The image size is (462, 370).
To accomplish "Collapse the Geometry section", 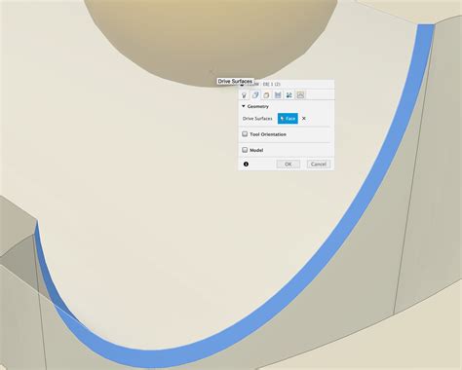I will point(244,106).
